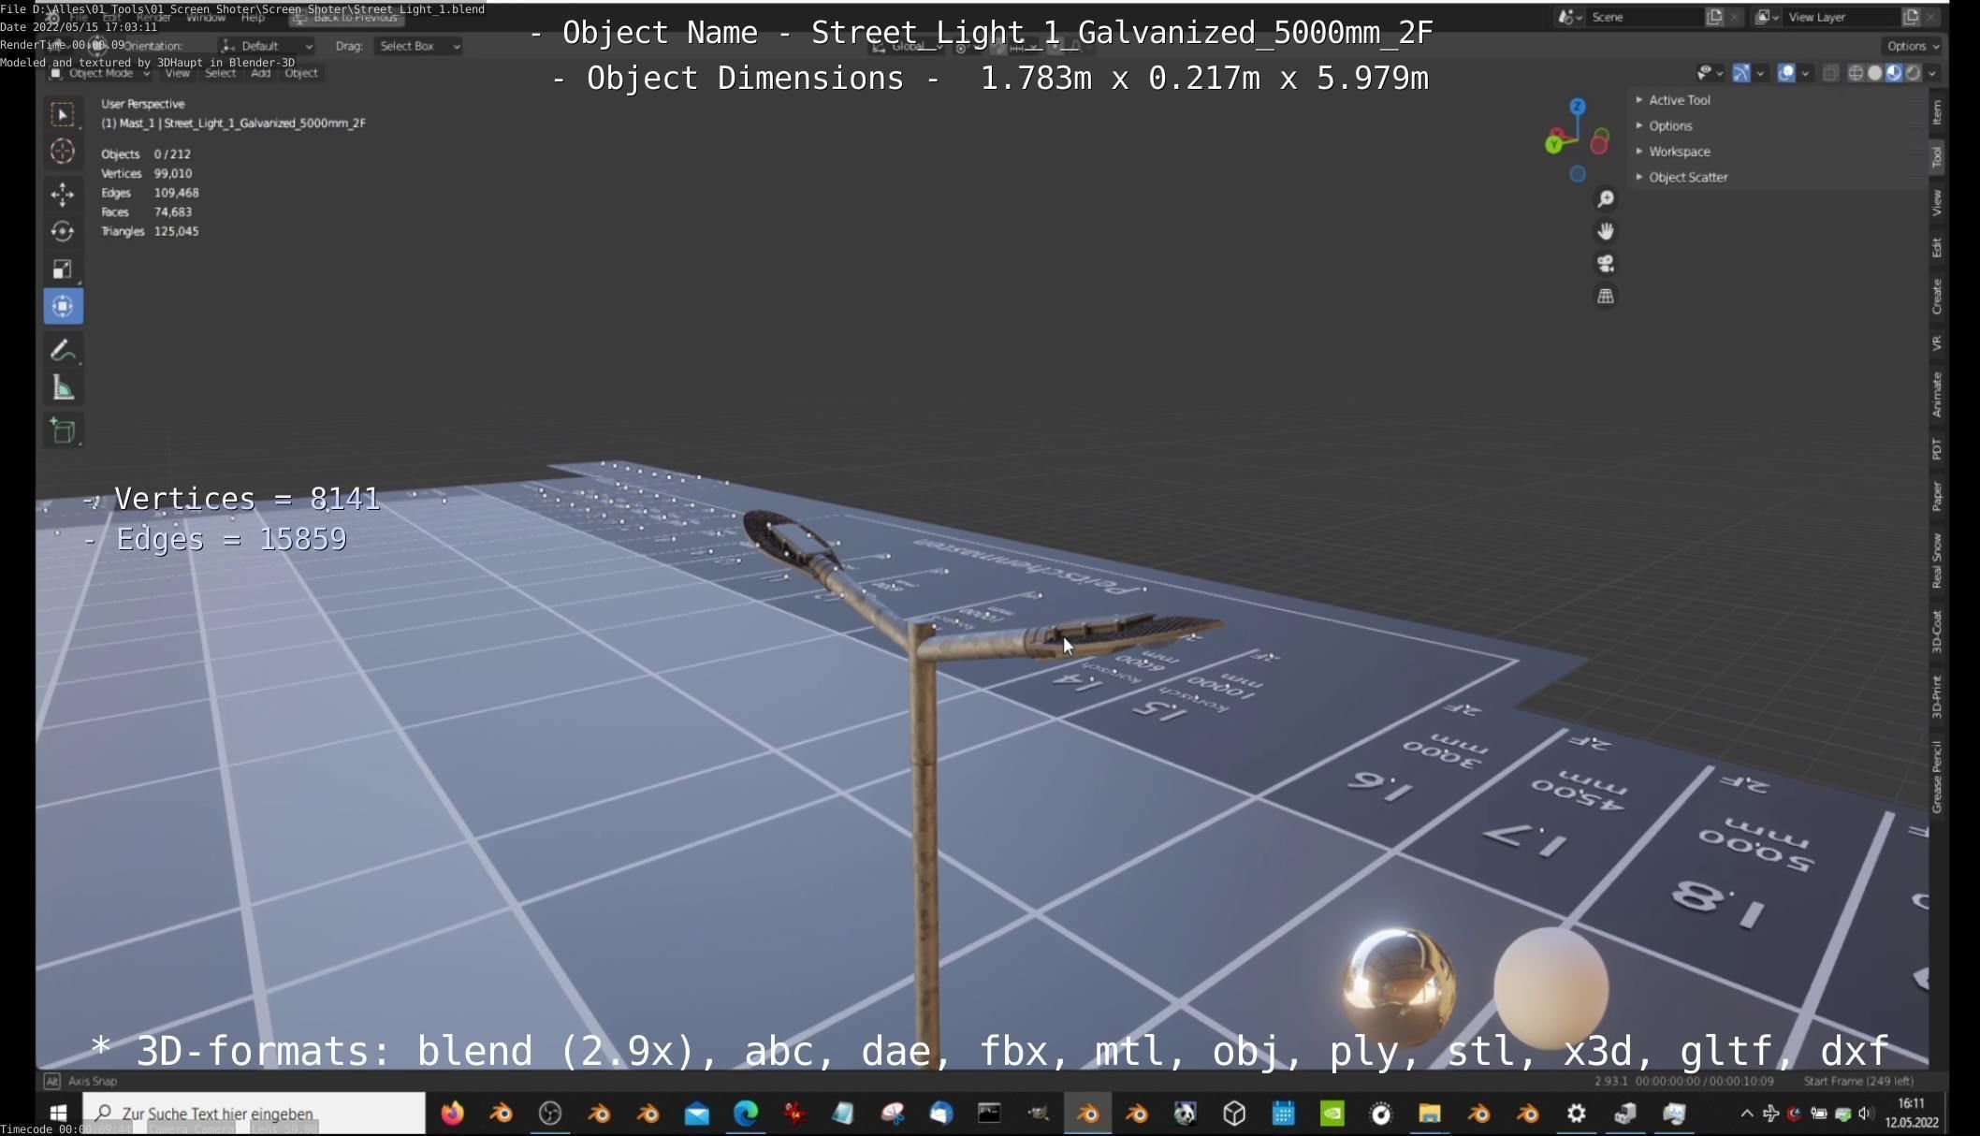Open the scene browse icon

click(x=1569, y=17)
